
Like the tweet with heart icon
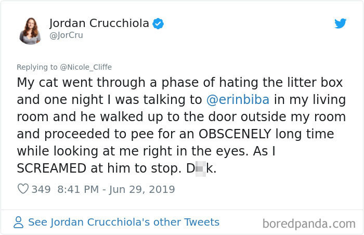point(23,189)
